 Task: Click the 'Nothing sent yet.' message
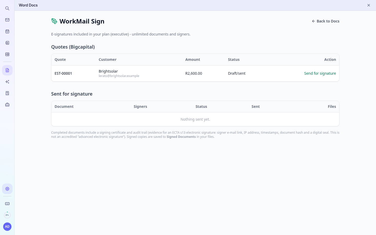coord(195,119)
